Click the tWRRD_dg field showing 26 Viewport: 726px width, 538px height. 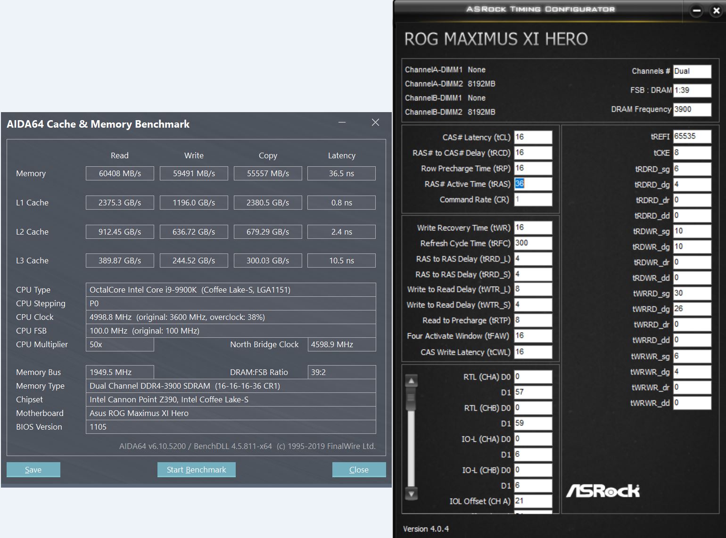pyautogui.click(x=692, y=309)
